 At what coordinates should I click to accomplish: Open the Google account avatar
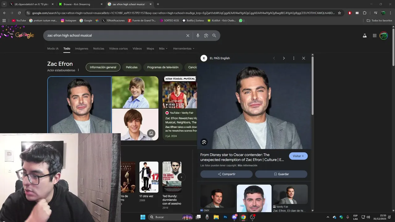384,35
